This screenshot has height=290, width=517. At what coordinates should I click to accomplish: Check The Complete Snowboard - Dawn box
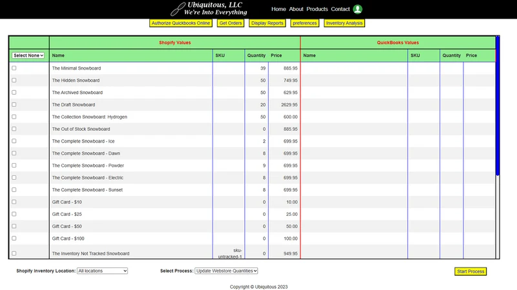point(14,153)
